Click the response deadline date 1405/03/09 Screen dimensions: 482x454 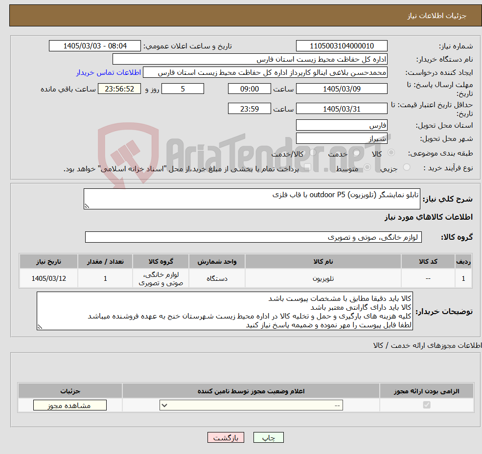(x=342, y=89)
